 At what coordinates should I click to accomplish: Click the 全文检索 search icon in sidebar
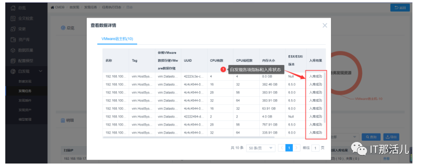(13, 19)
